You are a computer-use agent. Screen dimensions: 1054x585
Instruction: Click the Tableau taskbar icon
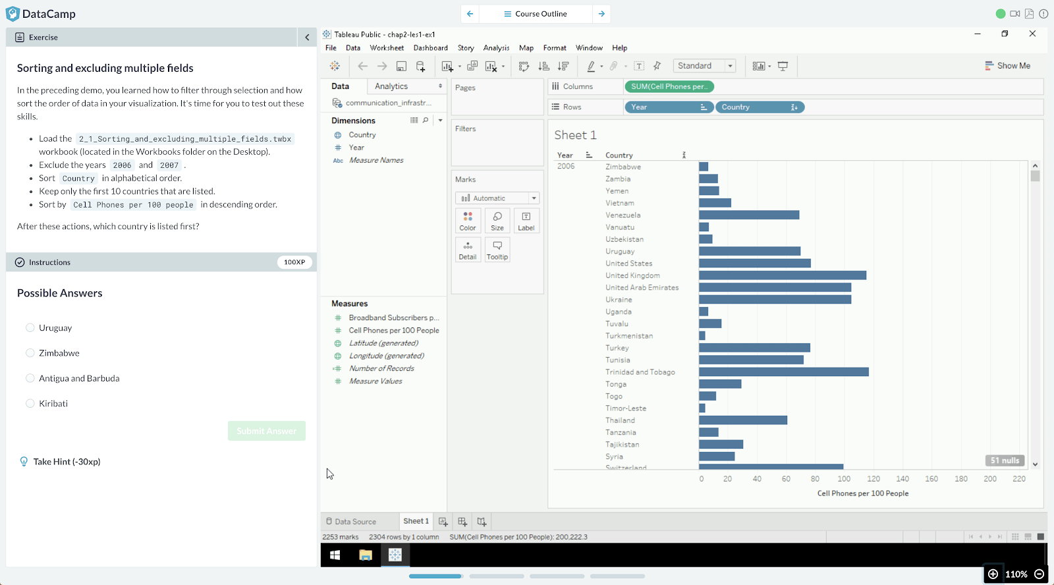pyautogui.click(x=395, y=555)
